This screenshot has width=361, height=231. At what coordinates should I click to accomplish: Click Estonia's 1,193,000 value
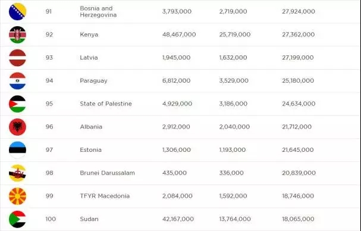coord(233,150)
